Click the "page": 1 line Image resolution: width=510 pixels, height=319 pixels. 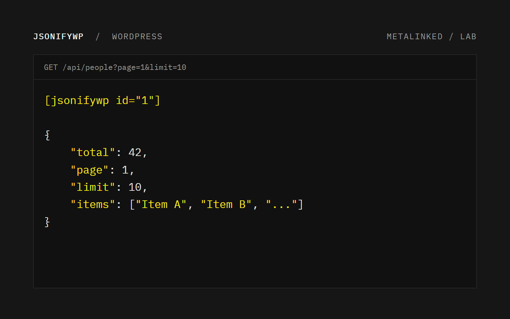point(102,170)
